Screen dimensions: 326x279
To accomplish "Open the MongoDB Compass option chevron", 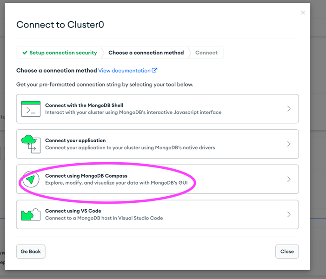I will [x=289, y=179].
